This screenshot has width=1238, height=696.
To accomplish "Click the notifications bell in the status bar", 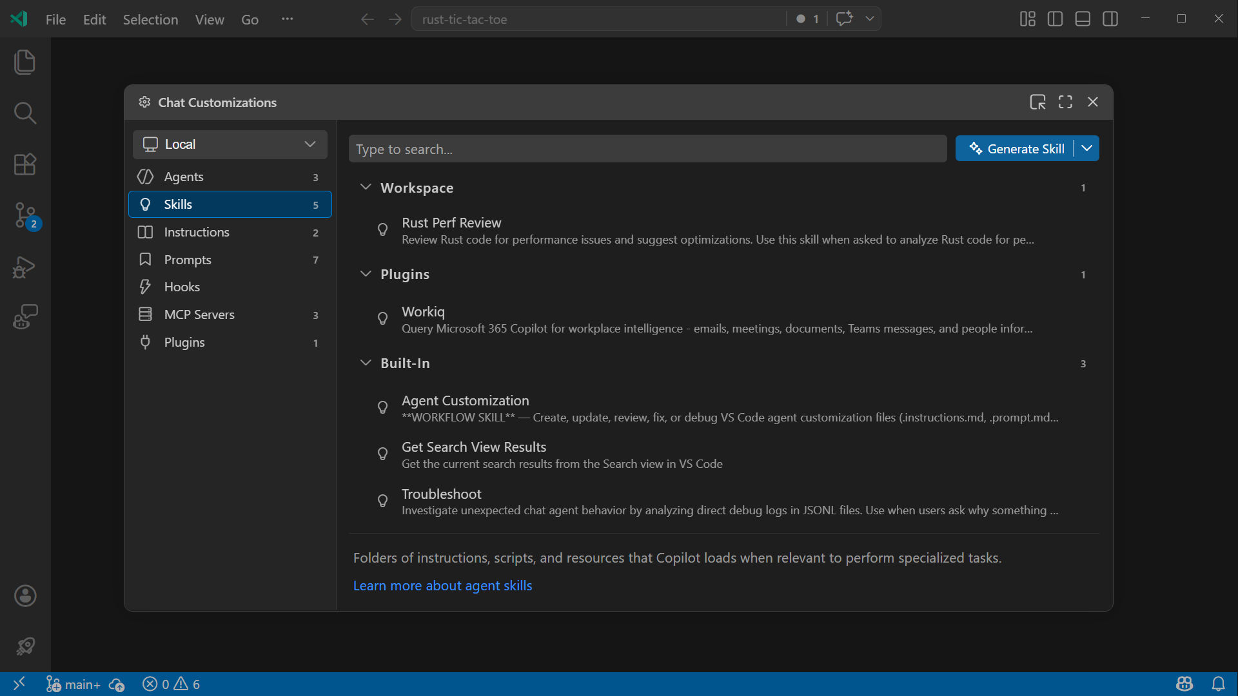I will pos(1218,684).
